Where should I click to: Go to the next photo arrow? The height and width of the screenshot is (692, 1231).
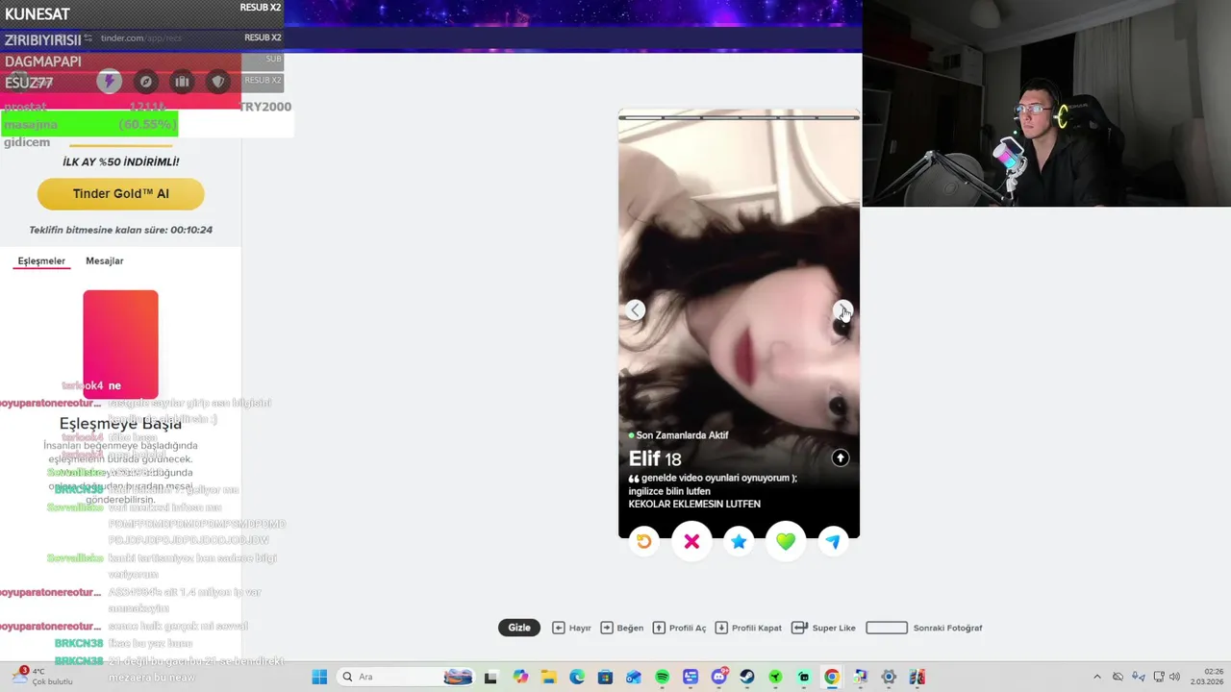tap(842, 309)
